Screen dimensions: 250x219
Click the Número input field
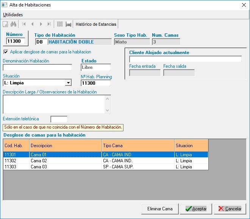pos(16,41)
